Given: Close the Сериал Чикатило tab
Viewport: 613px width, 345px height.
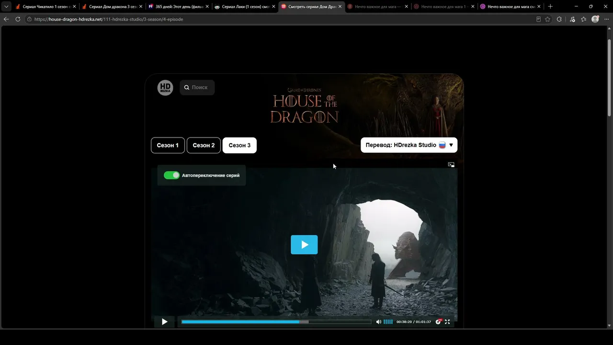Looking at the screenshot, I should [x=74, y=7].
